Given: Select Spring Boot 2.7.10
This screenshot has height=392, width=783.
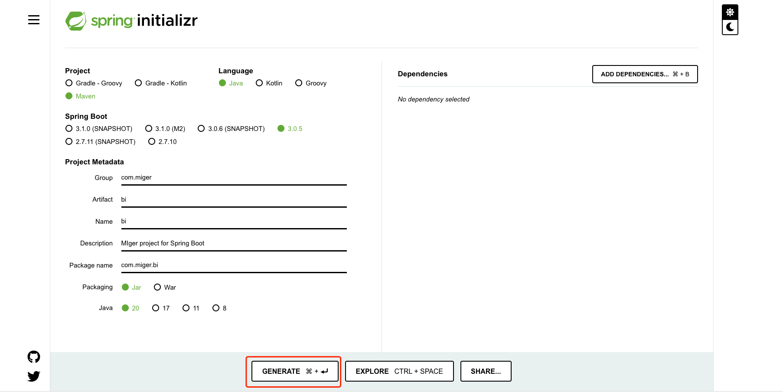Looking at the screenshot, I should click(163, 142).
